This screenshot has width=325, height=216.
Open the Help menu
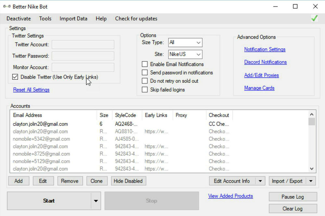[101, 19]
